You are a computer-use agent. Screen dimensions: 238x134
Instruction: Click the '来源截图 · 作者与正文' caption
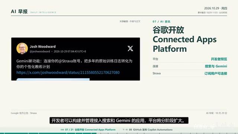pyautogui.click(x=130, y=22)
